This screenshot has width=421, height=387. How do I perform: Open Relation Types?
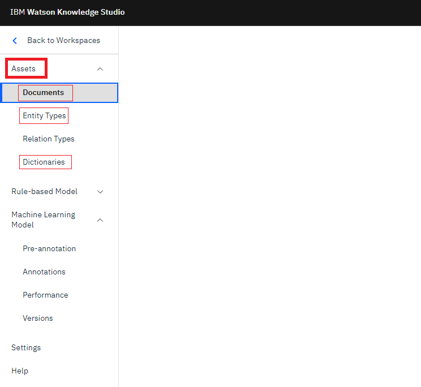(49, 139)
